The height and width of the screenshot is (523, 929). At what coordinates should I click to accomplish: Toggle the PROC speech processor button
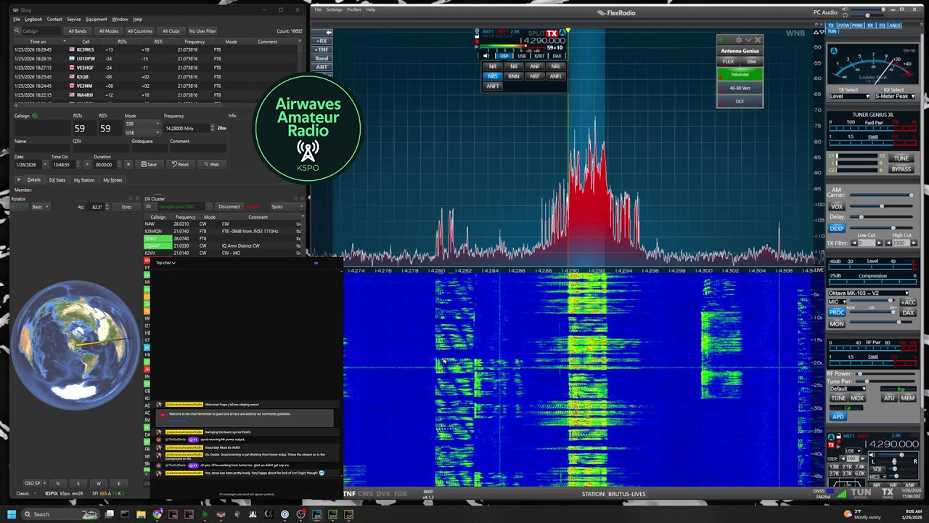pos(837,312)
